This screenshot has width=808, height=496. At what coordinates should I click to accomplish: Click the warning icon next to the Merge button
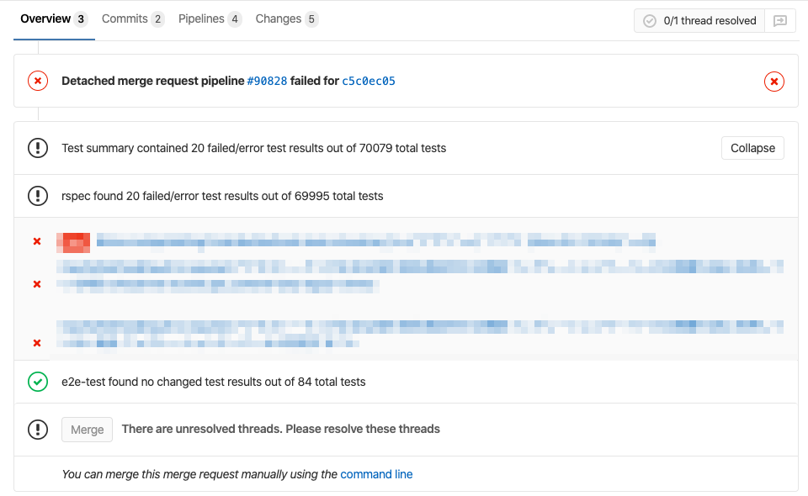[37, 430]
